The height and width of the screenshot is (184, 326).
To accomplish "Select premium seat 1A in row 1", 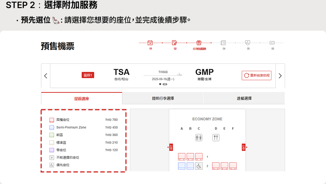I will click(x=182, y=156).
